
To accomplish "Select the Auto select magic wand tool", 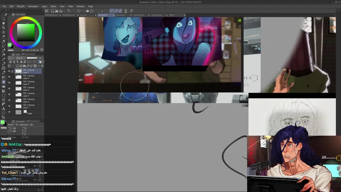I will tap(3, 37).
